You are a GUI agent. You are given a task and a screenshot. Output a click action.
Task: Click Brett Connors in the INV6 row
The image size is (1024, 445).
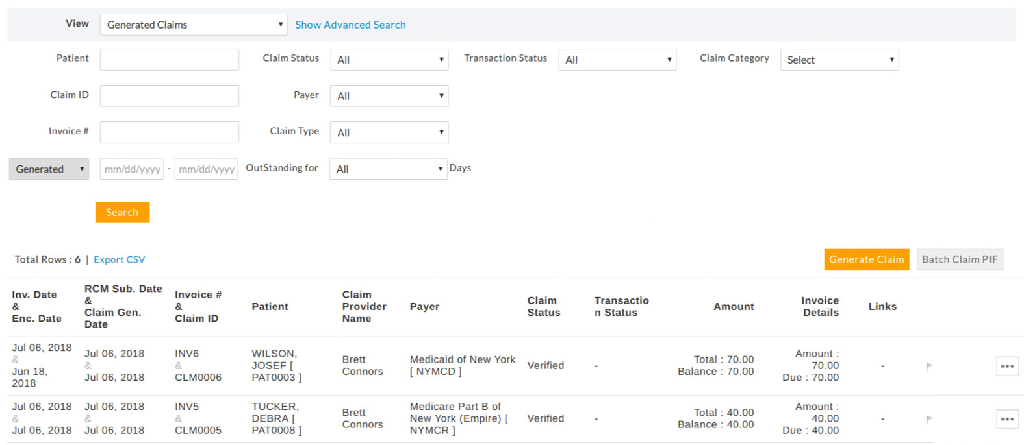tap(363, 365)
